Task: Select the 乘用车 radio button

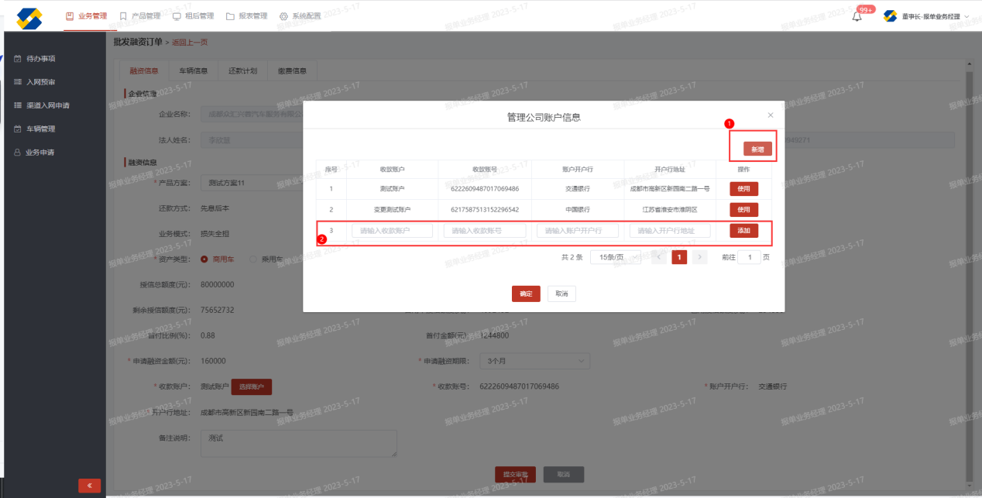Action: coord(253,259)
